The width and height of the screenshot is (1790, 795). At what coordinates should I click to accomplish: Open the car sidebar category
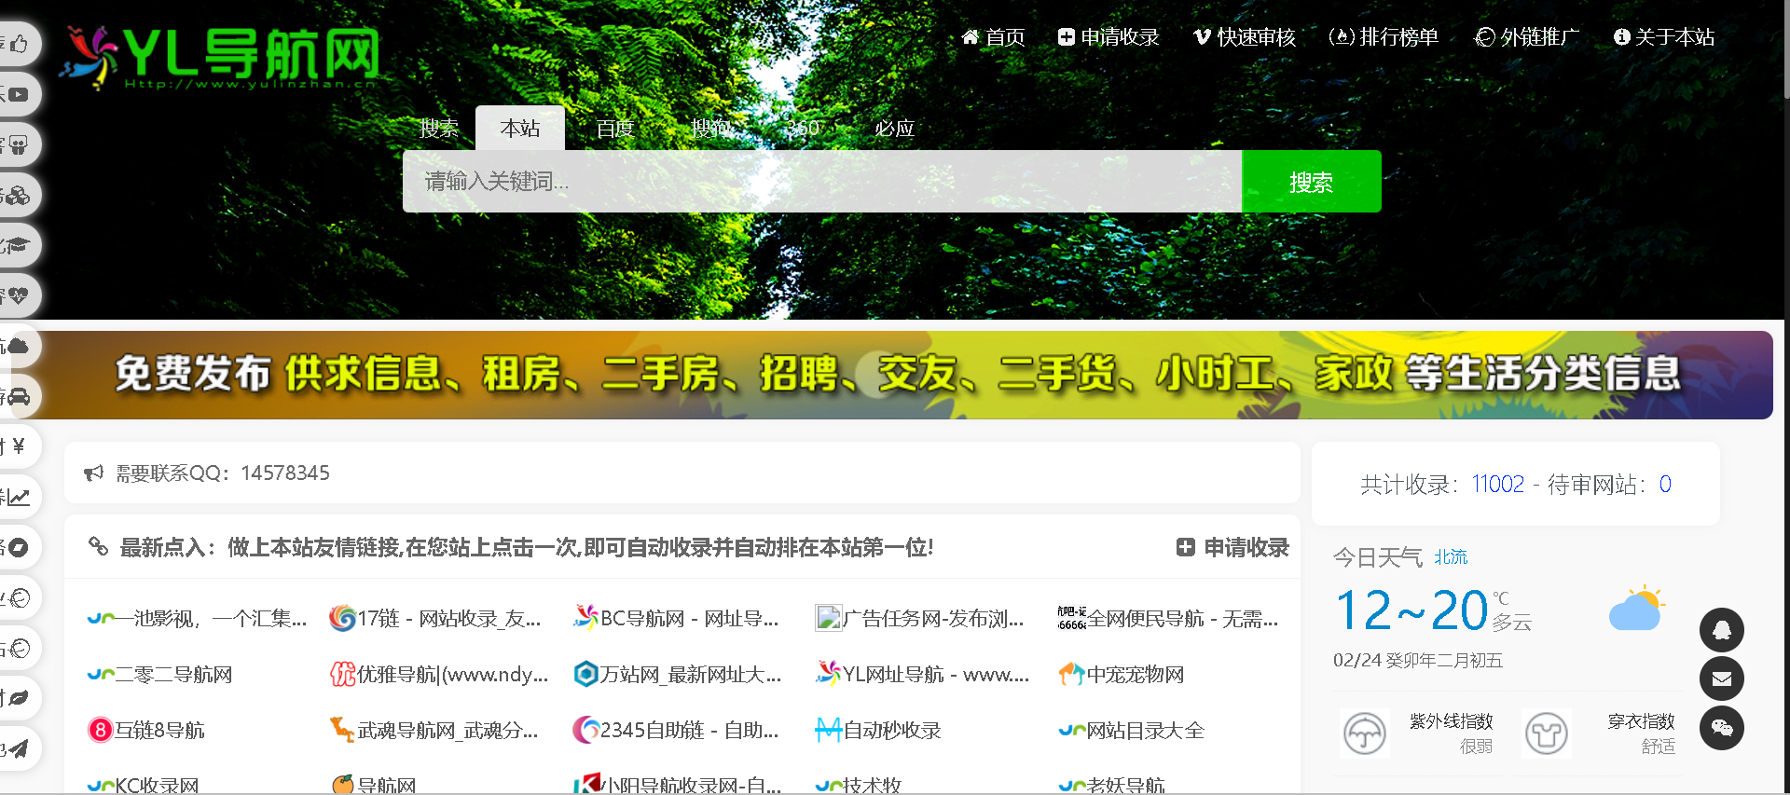(x=19, y=396)
